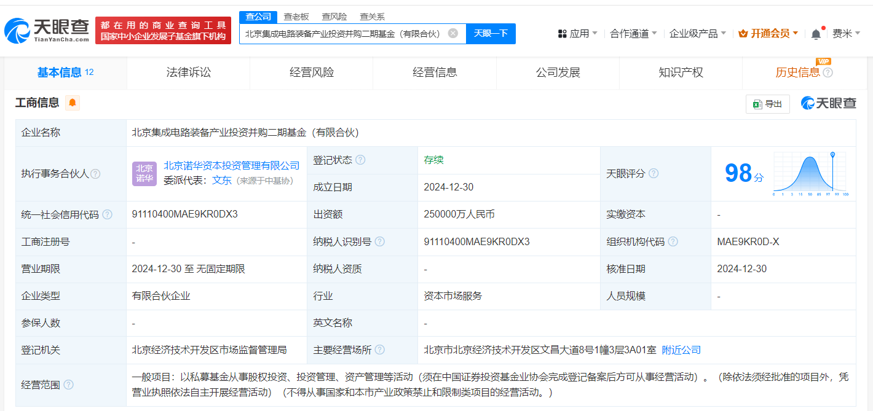The height and width of the screenshot is (411, 873).
Task: 展开用户名费米的下拉菜单
Action: point(842,33)
